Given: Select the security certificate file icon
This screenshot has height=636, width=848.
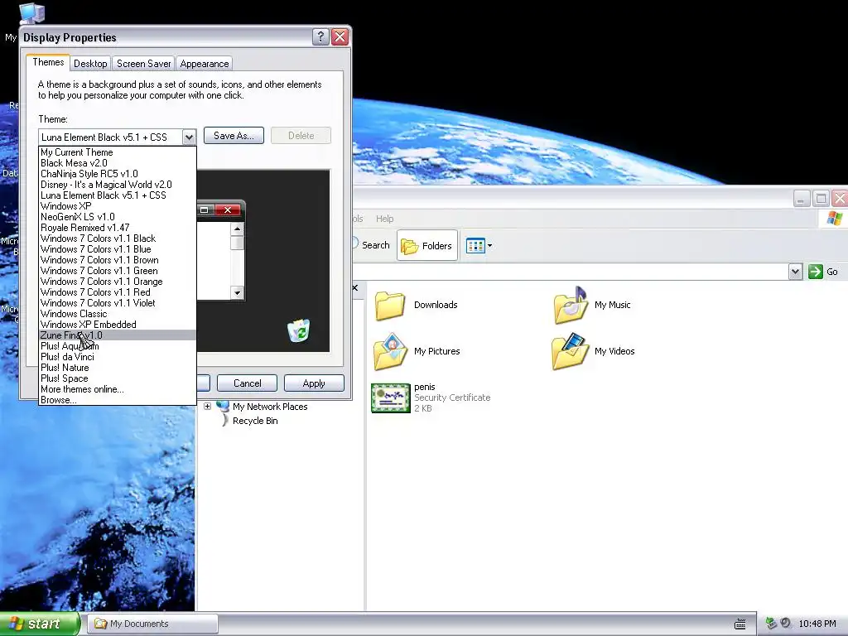Looking at the screenshot, I should (x=391, y=397).
